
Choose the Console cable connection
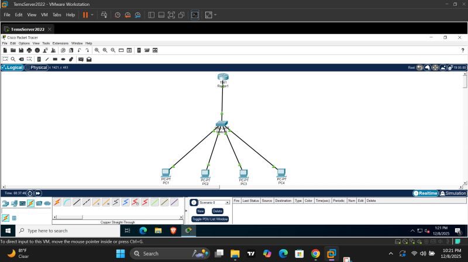[67, 202]
